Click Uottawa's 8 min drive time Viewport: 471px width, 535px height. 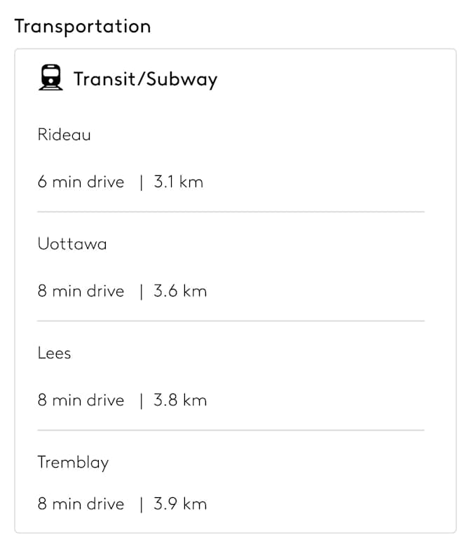(81, 291)
